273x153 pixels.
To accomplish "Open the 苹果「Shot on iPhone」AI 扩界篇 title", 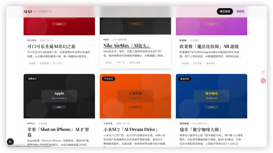I will pos(58,132).
